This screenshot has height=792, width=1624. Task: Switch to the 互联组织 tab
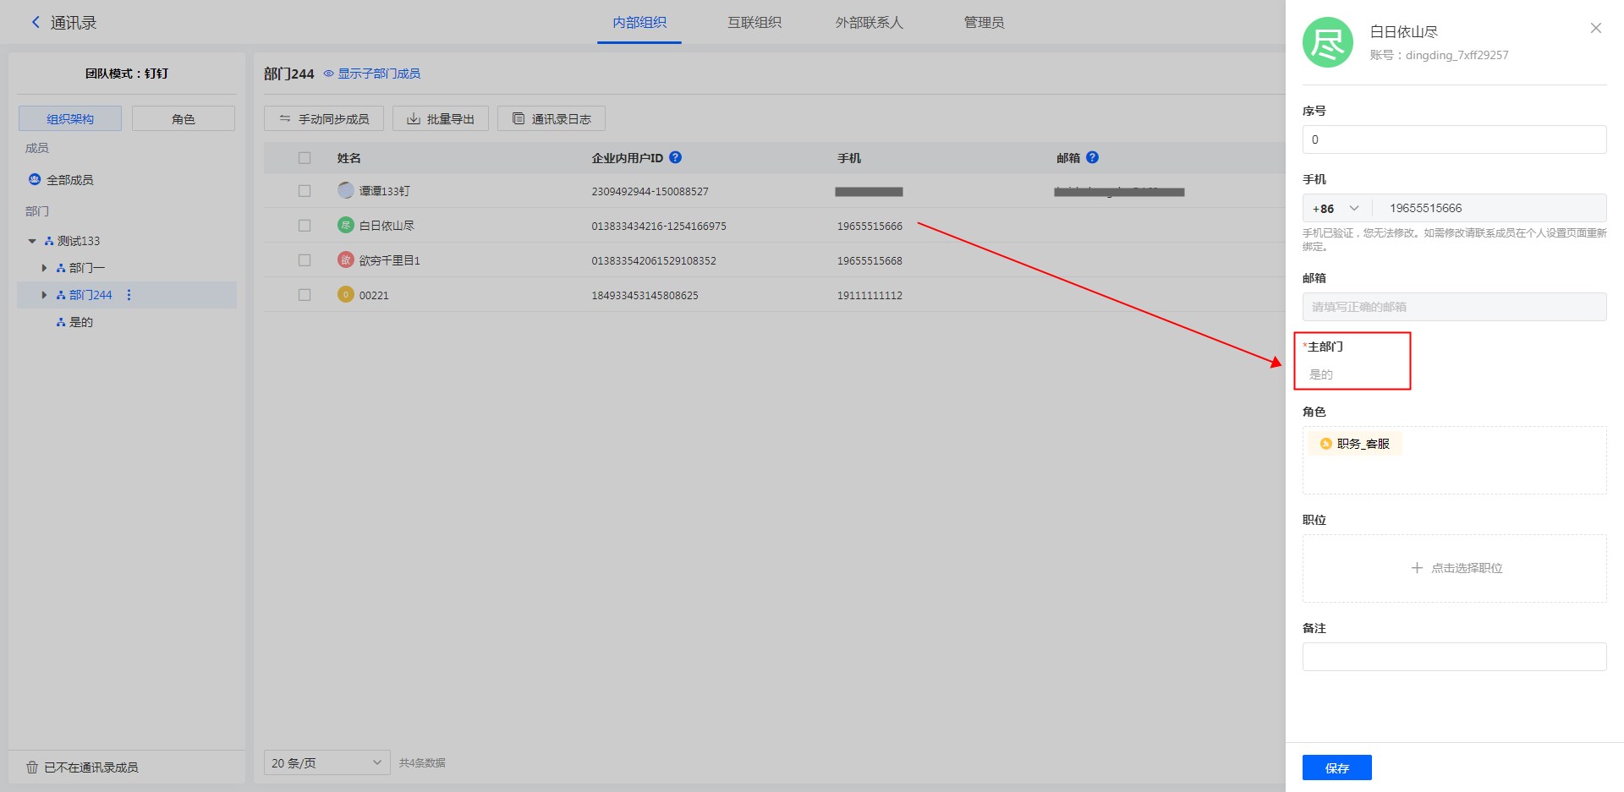click(754, 23)
